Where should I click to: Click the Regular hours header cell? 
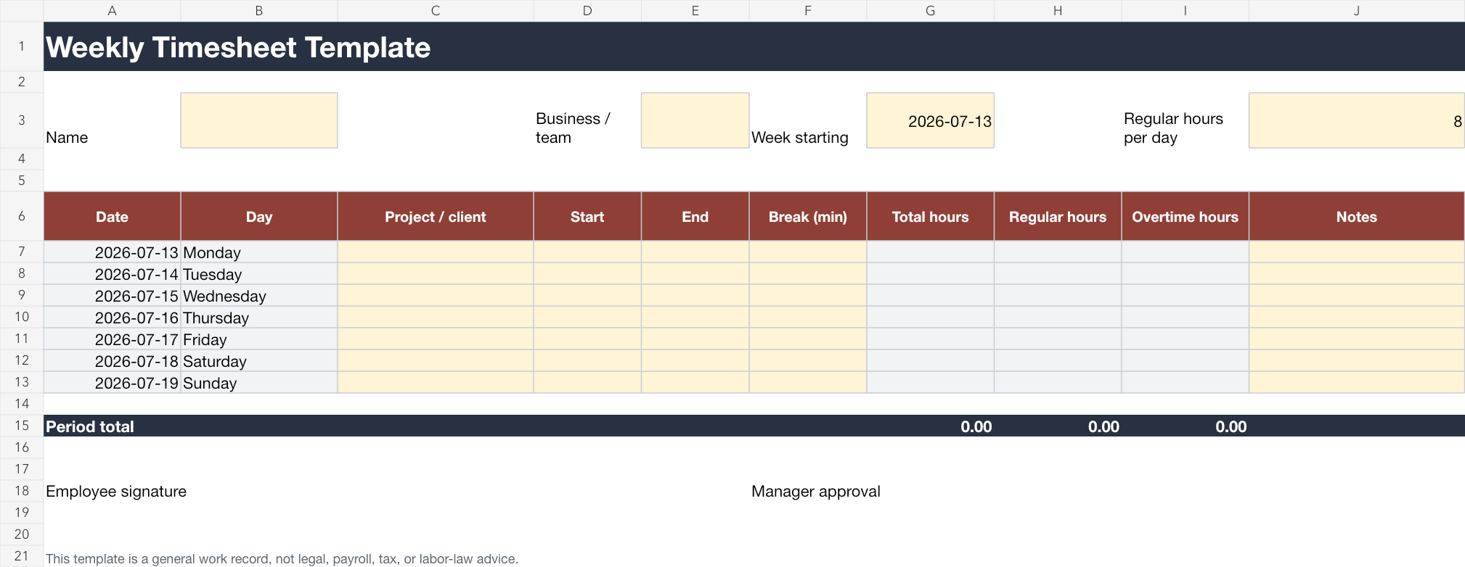(1058, 216)
